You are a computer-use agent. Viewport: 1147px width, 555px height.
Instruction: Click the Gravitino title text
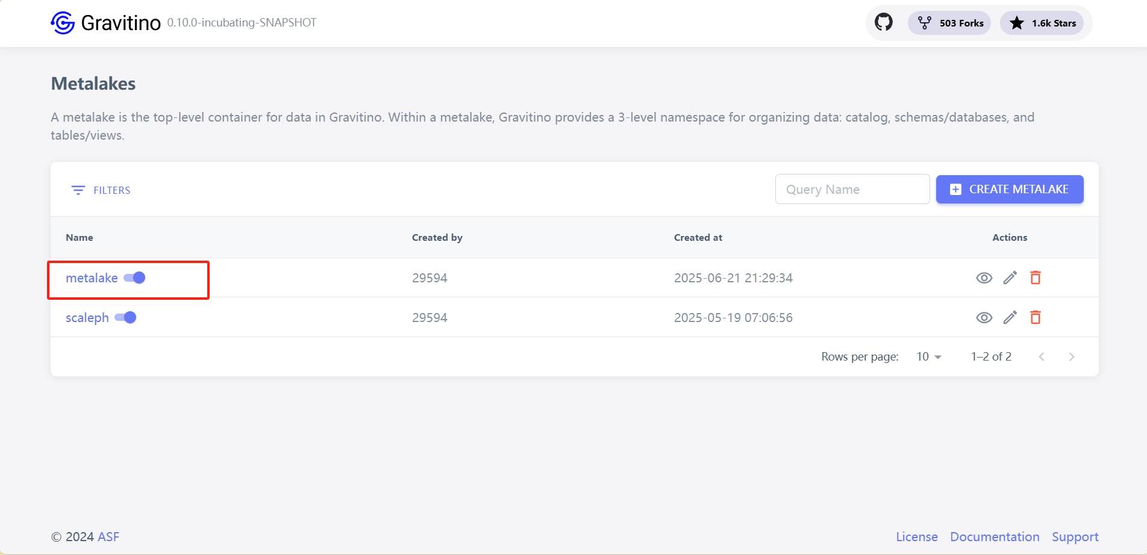tap(121, 23)
